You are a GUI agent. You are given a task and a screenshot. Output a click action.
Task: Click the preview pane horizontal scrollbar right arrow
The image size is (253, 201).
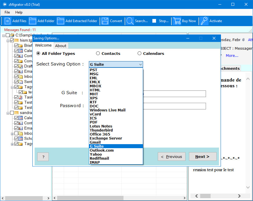(x=239, y=196)
